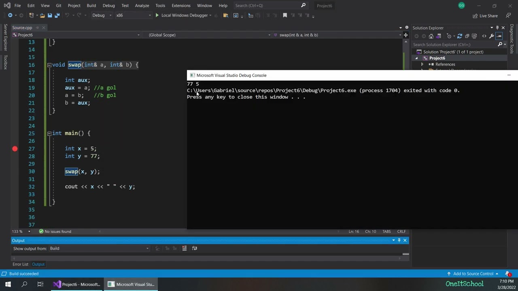Click the Find in Files toolbar icon
Screen dimensions: 518x291
click(x=226, y=15)
